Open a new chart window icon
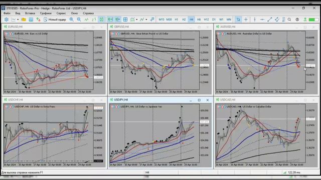Screen dimensions: 321x180 [x=14, y=19]
